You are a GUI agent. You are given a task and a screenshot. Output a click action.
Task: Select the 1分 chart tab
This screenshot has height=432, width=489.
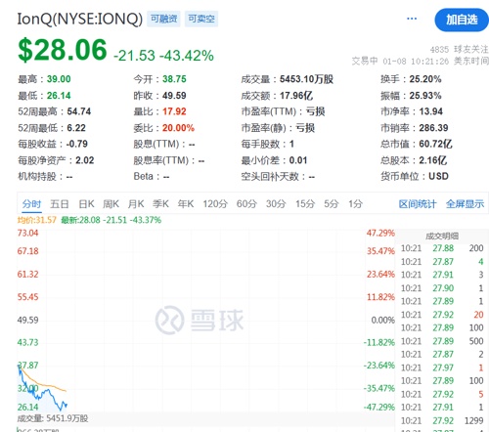click(x=356, y=204)
